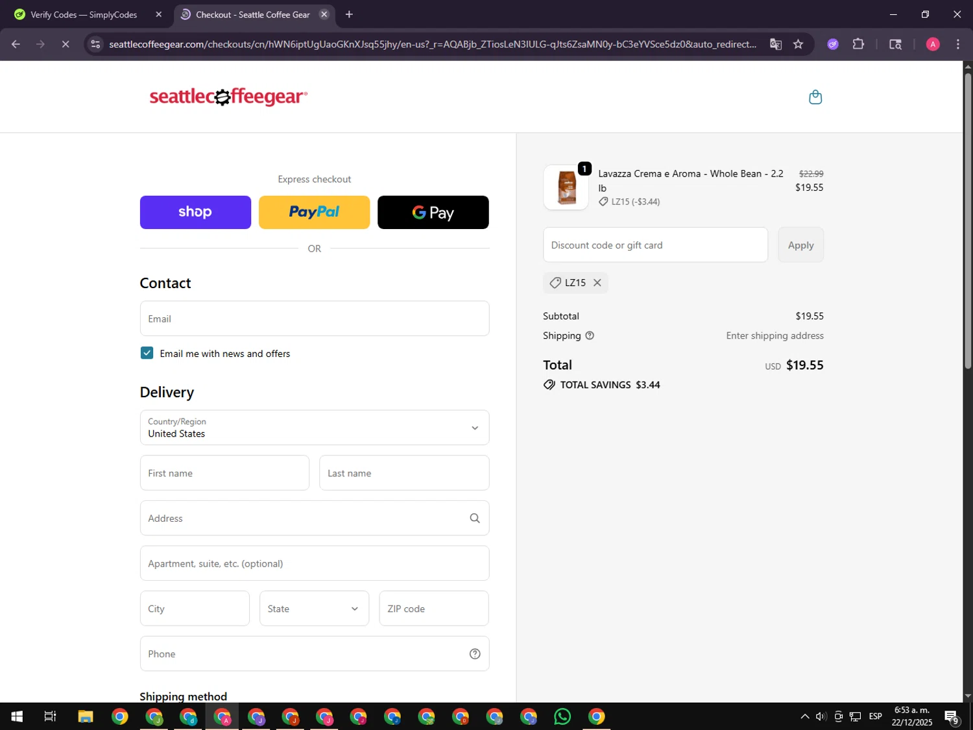Expand the State dropdown
Screen dimensions: 973x730
tap(315, 609)
